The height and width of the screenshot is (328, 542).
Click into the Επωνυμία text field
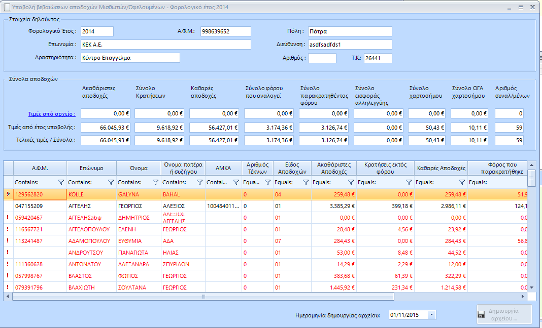pyautogui.click(x=165, y=45)
